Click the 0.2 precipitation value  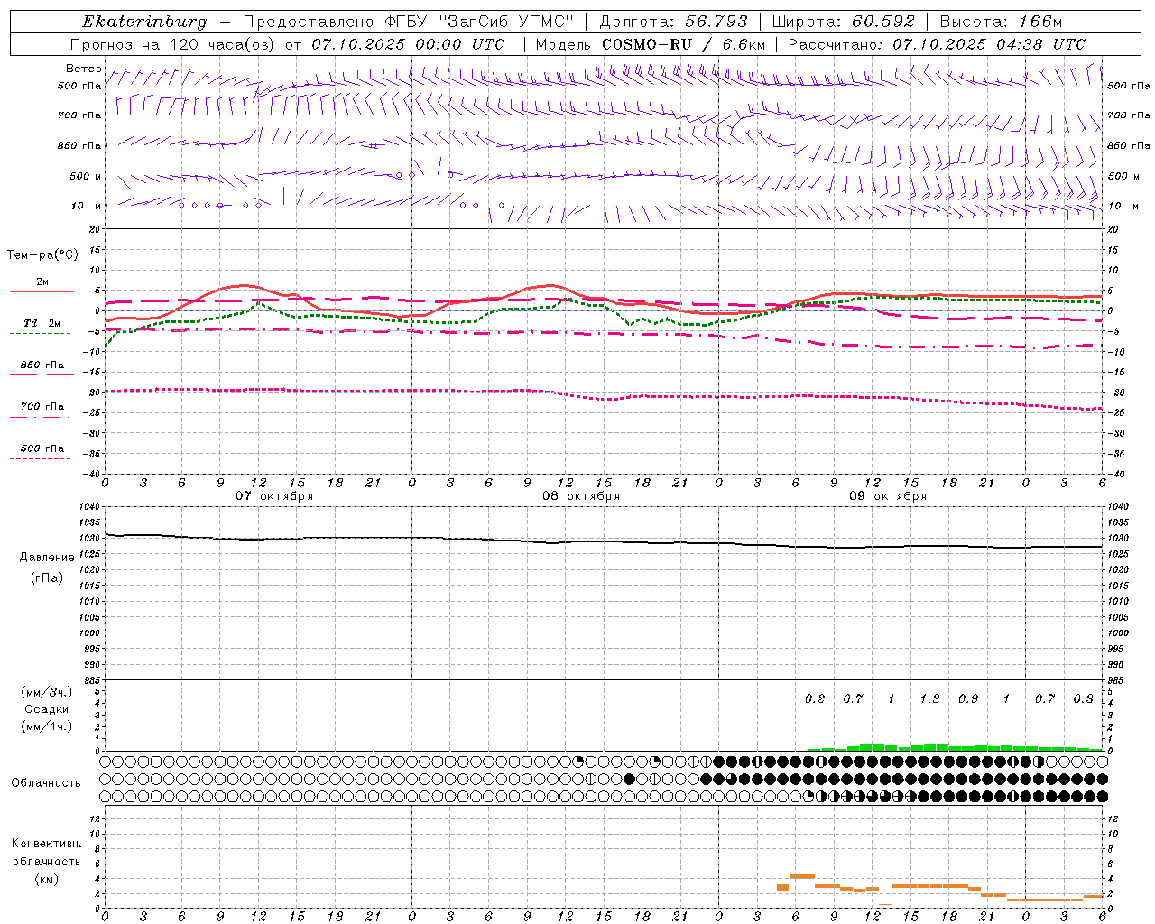(815, 698)
